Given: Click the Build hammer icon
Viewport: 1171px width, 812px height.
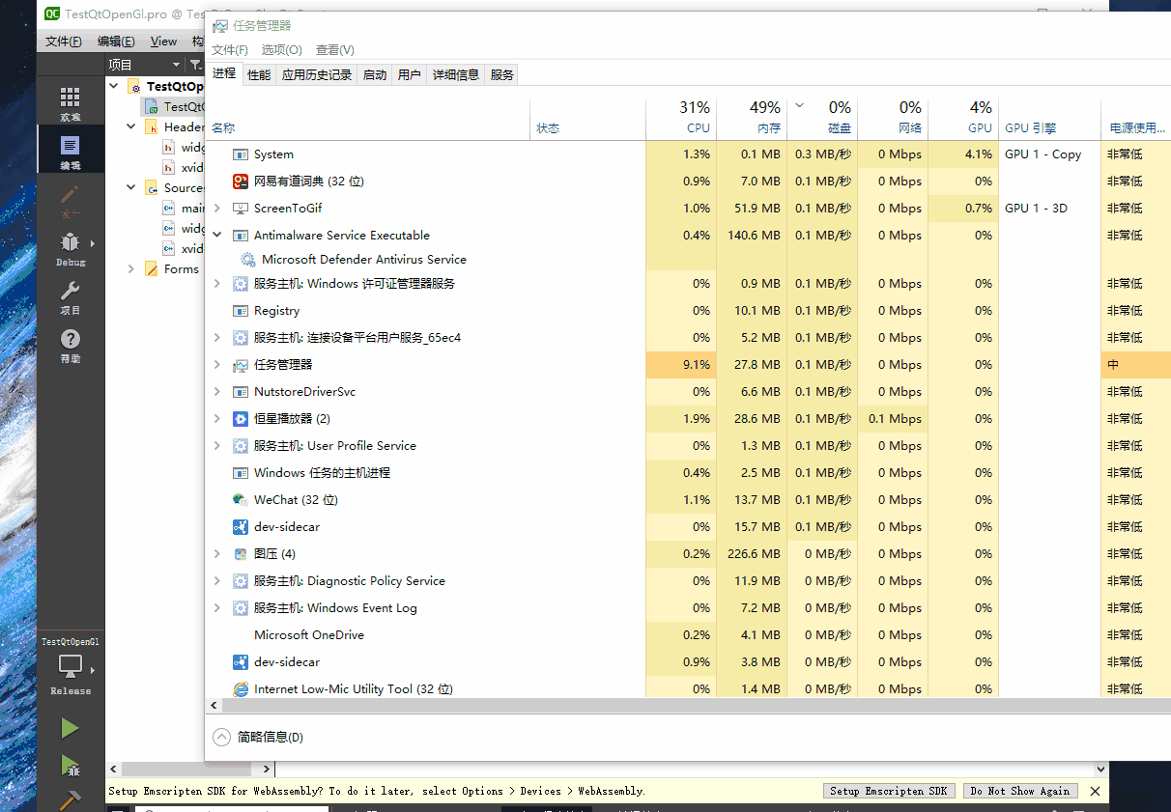Looking at the screenshot, I should point(70,800).
